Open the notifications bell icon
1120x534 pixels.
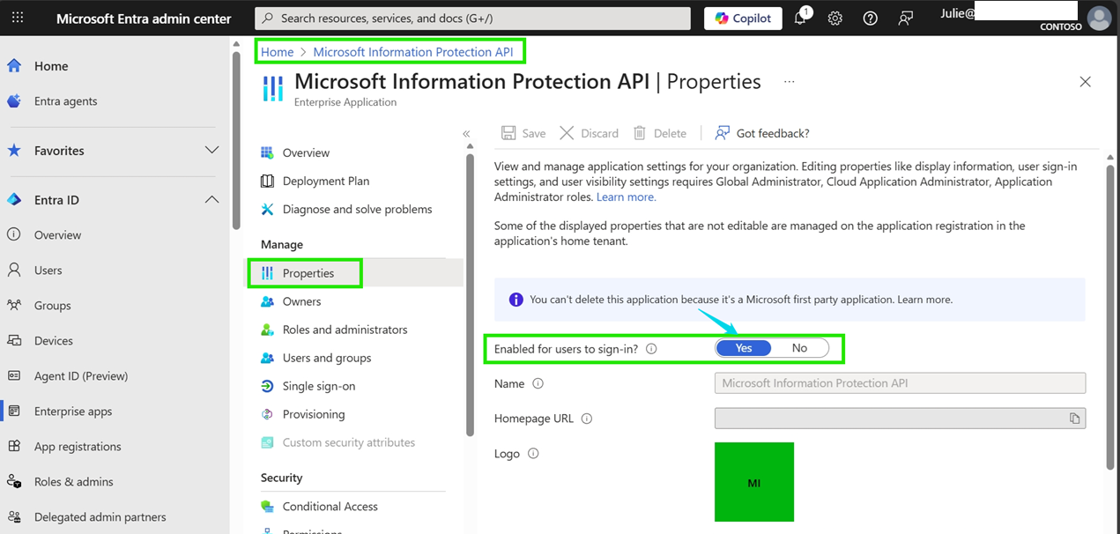(x=801, y=18)
